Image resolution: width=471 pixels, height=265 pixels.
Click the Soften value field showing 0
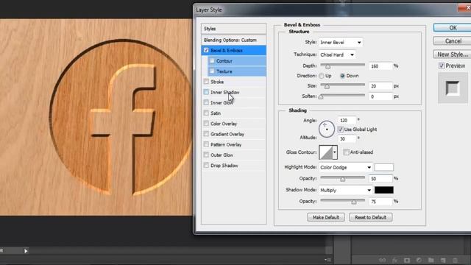(x=380, y=96)
